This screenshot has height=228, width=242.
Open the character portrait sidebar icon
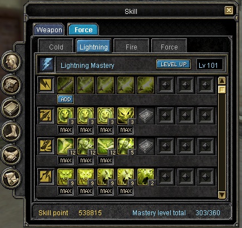tap(11, 61)
